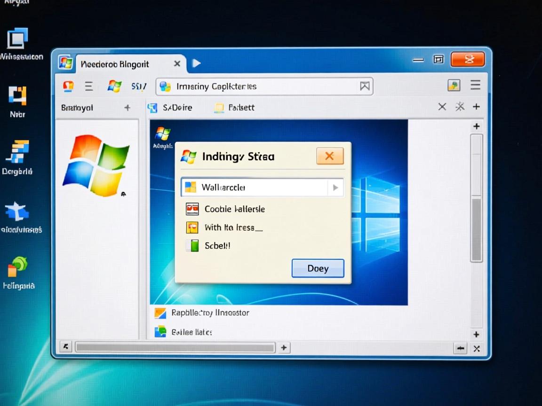Expand the Wallarccler dropdown arrow
The image size is (542, 406).
(x=335, y=187)
